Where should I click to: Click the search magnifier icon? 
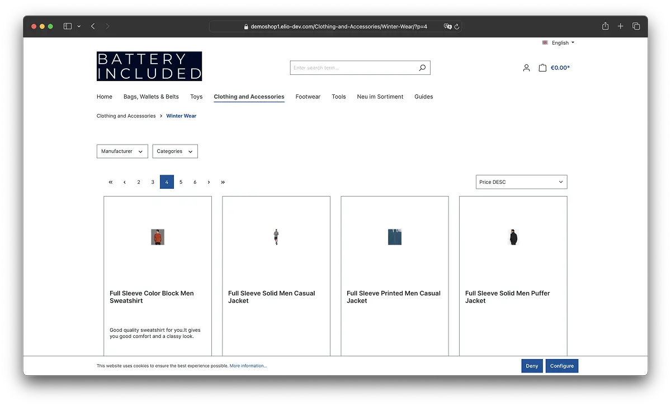pos(422,67)
